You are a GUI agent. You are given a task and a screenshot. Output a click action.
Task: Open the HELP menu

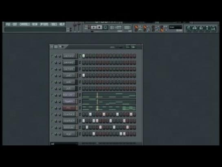[62, 24]
